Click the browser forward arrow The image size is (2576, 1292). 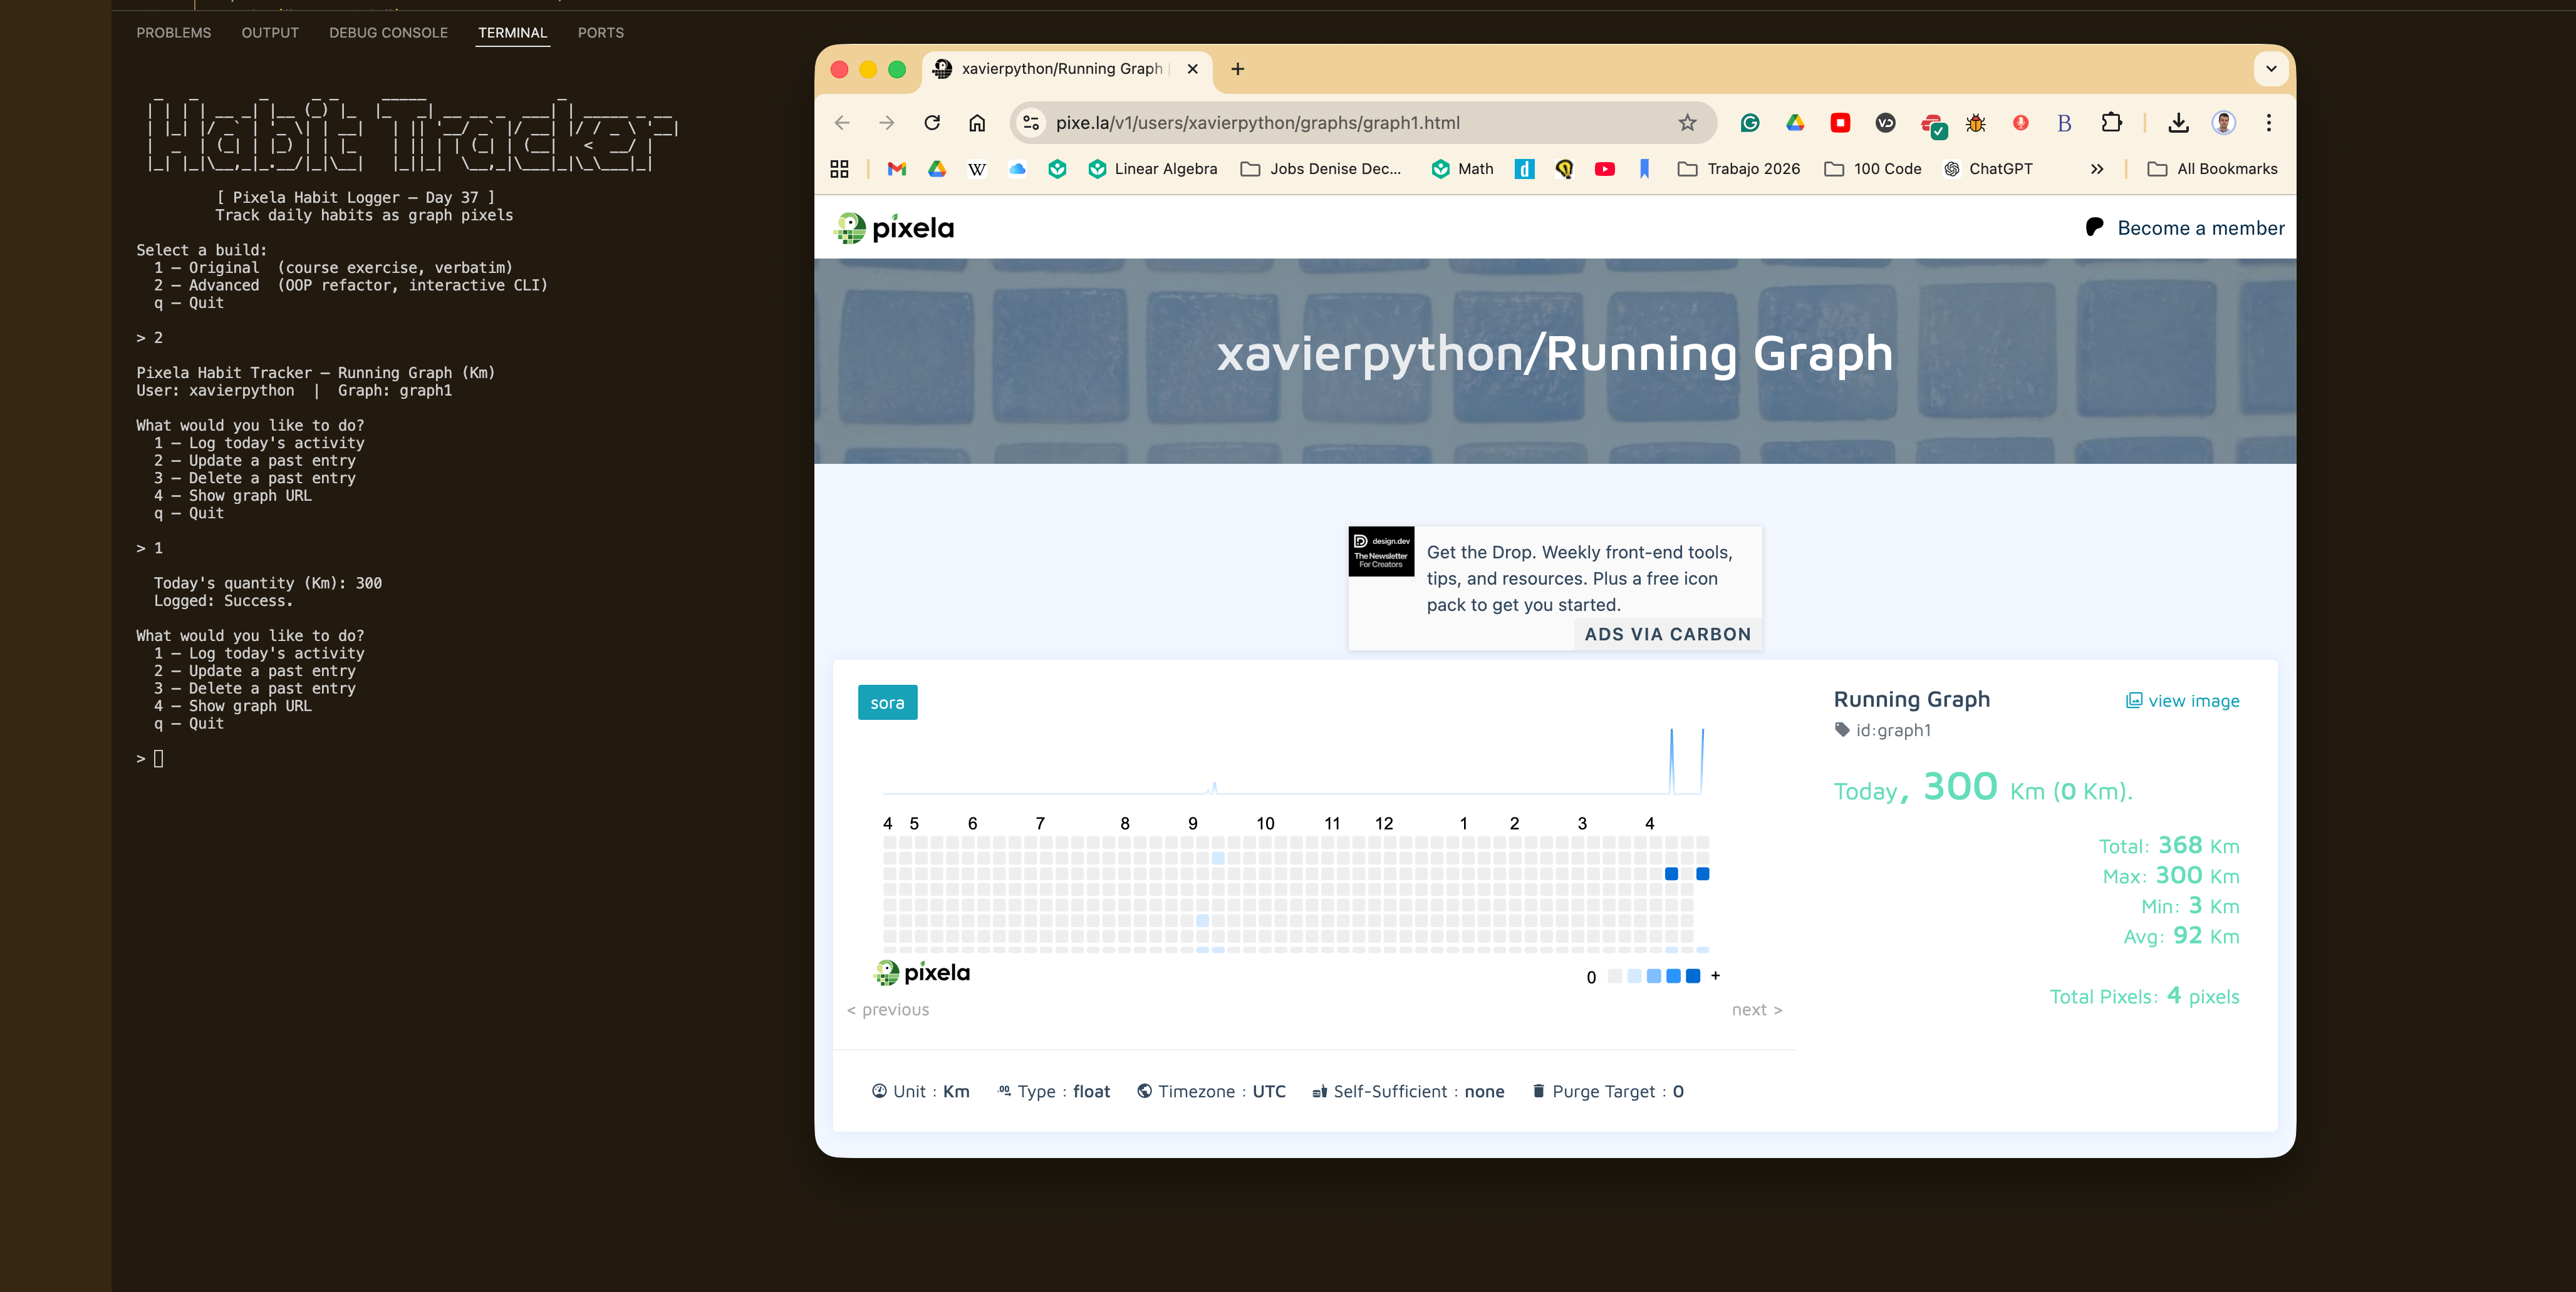click(887, 123)
